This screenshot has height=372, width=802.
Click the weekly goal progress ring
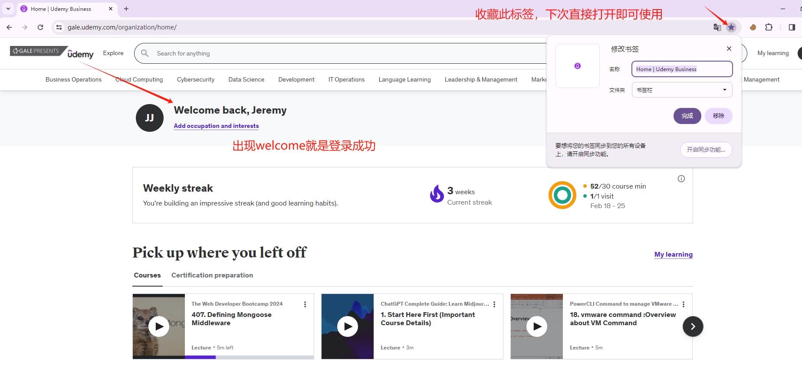[x=562, y=195]
